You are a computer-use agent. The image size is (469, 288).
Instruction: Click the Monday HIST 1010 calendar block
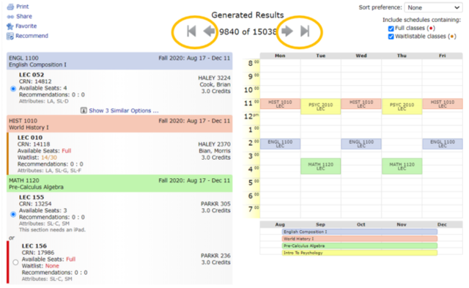(280, 104)
